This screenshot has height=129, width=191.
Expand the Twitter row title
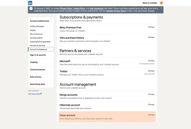coord(63,71)
